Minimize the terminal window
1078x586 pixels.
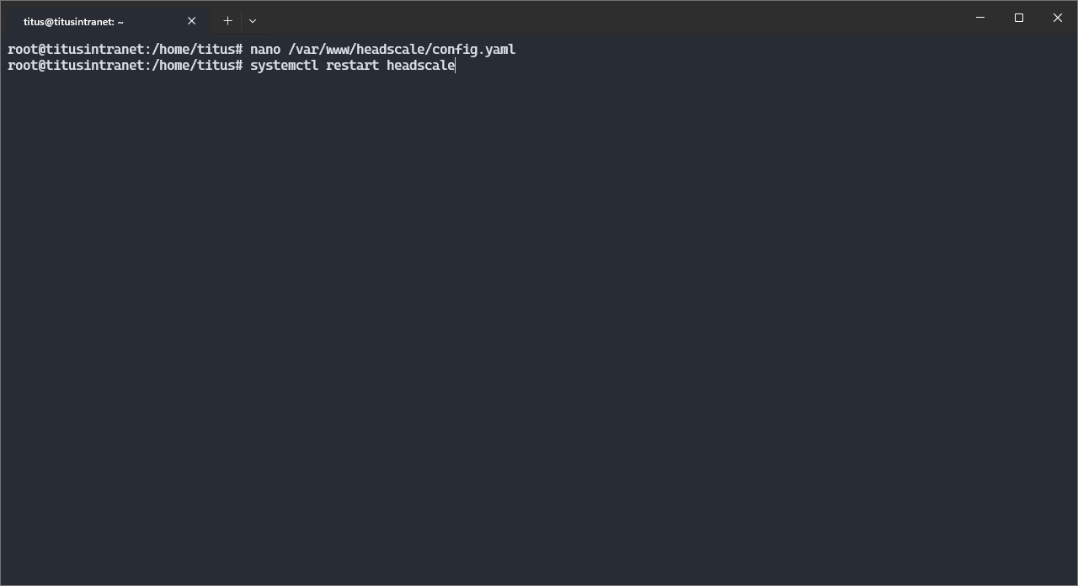pyautogui.click(x=980, y=18)
